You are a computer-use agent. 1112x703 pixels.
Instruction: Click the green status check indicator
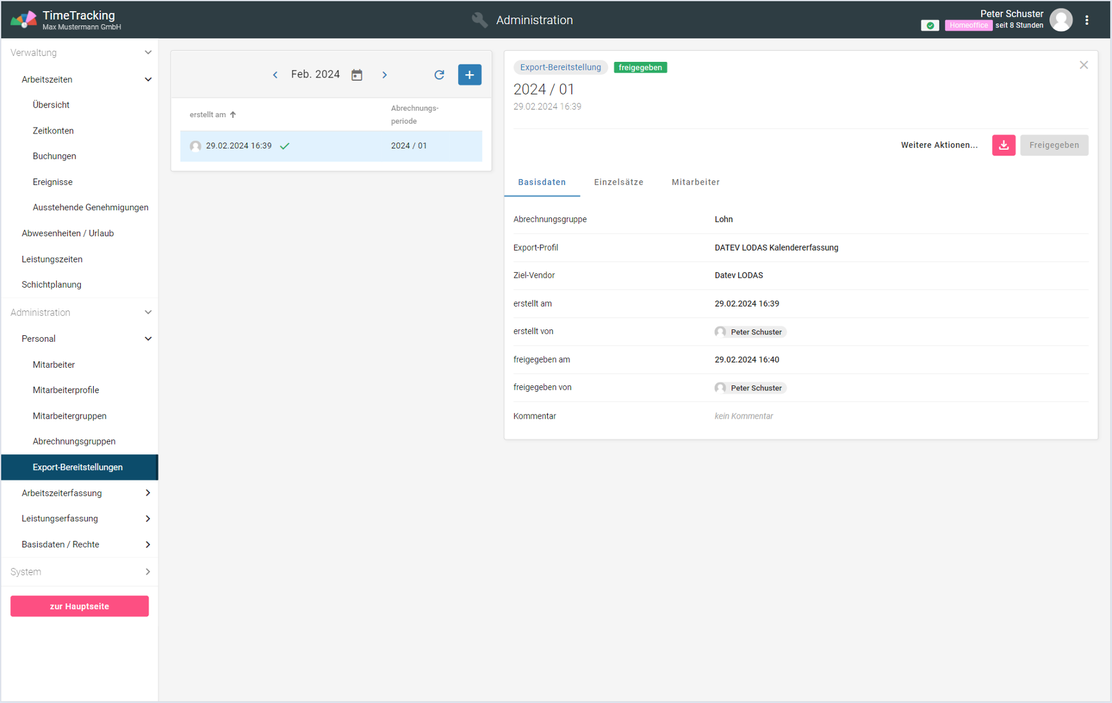click(930, 25)
